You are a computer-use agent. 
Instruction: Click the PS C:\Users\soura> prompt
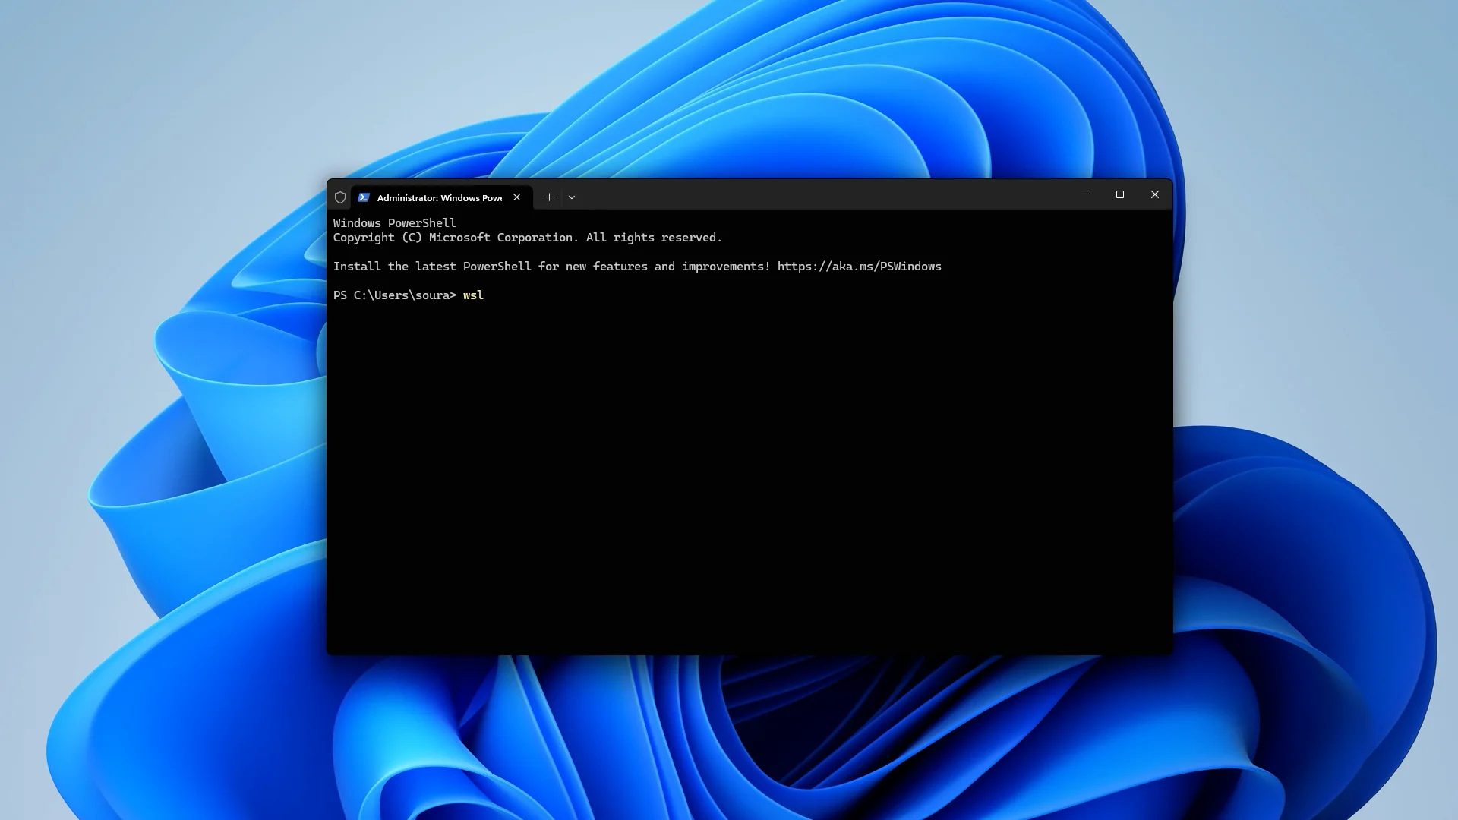coord(394,295)
